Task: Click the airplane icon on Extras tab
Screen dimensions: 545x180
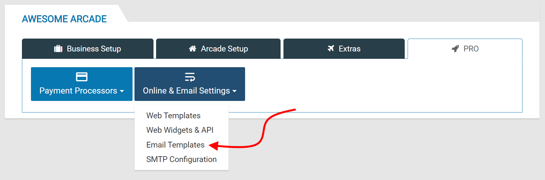Action: pyautogui.click(x=331, y=49)
